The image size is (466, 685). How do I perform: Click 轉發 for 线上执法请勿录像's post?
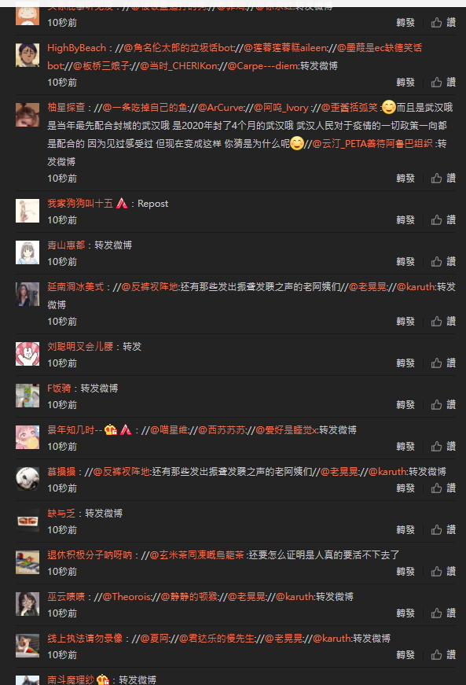click(405, 654)
